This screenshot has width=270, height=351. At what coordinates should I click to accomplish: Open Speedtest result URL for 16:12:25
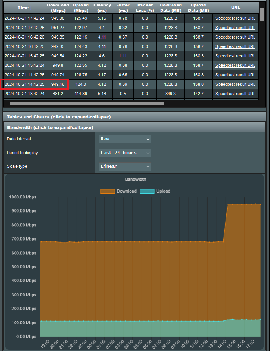click(235, 46)
